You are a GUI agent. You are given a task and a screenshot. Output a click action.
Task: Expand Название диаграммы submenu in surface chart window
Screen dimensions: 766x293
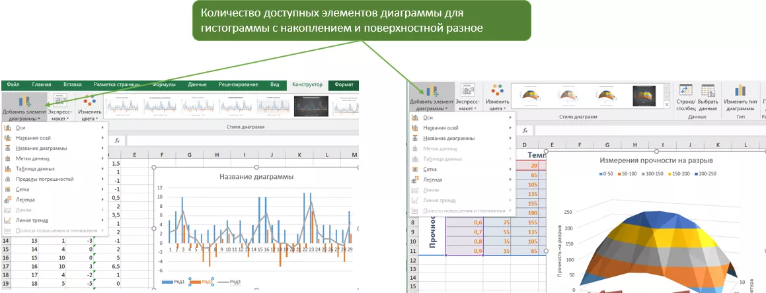(510, 138)
